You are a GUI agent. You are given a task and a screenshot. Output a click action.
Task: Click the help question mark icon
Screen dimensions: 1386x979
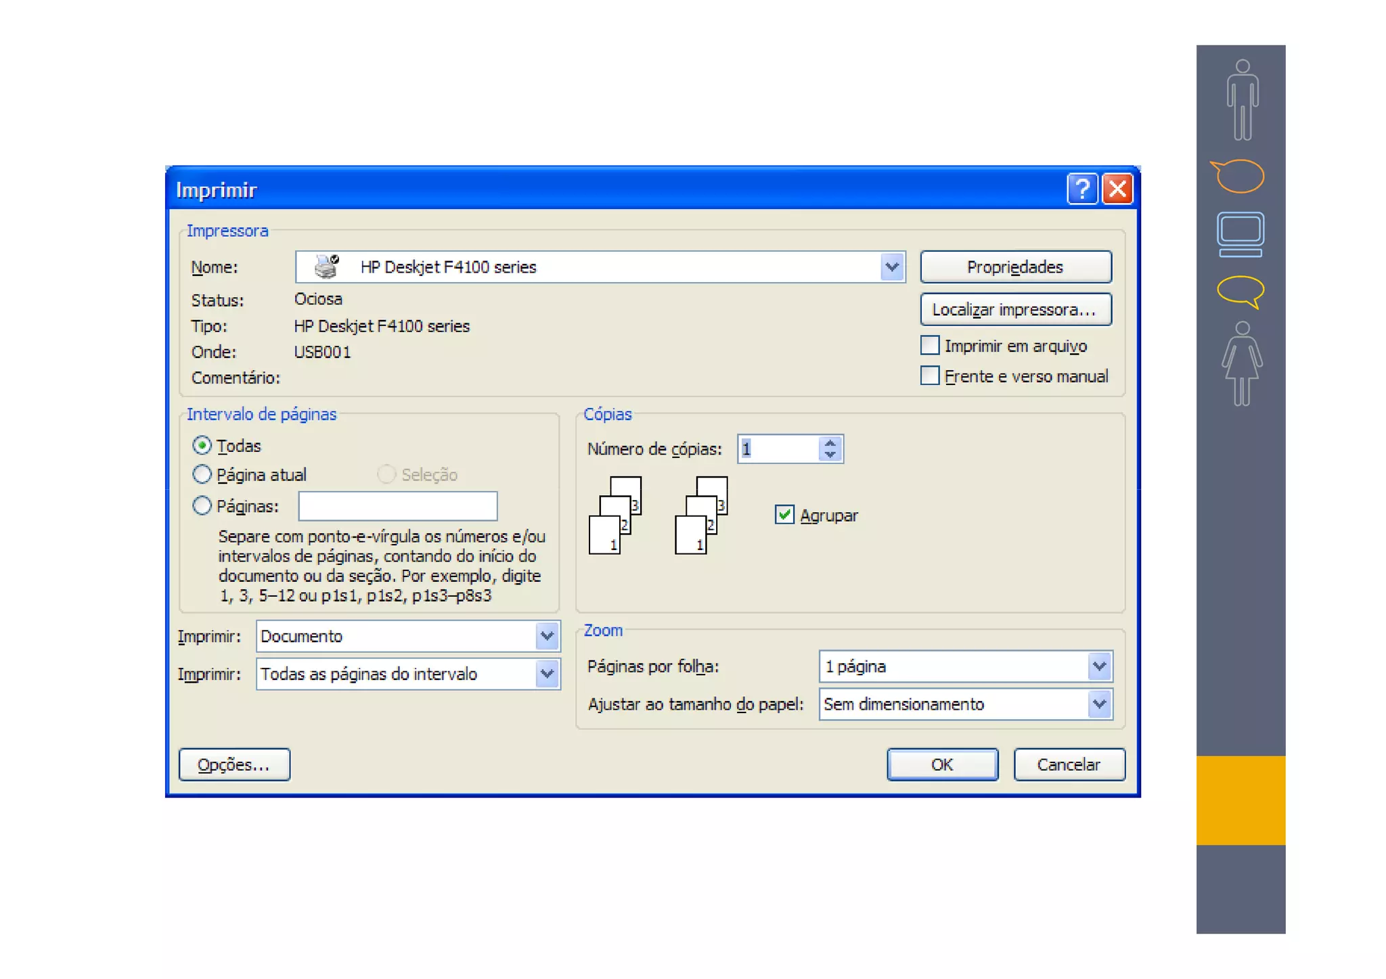1081,189
